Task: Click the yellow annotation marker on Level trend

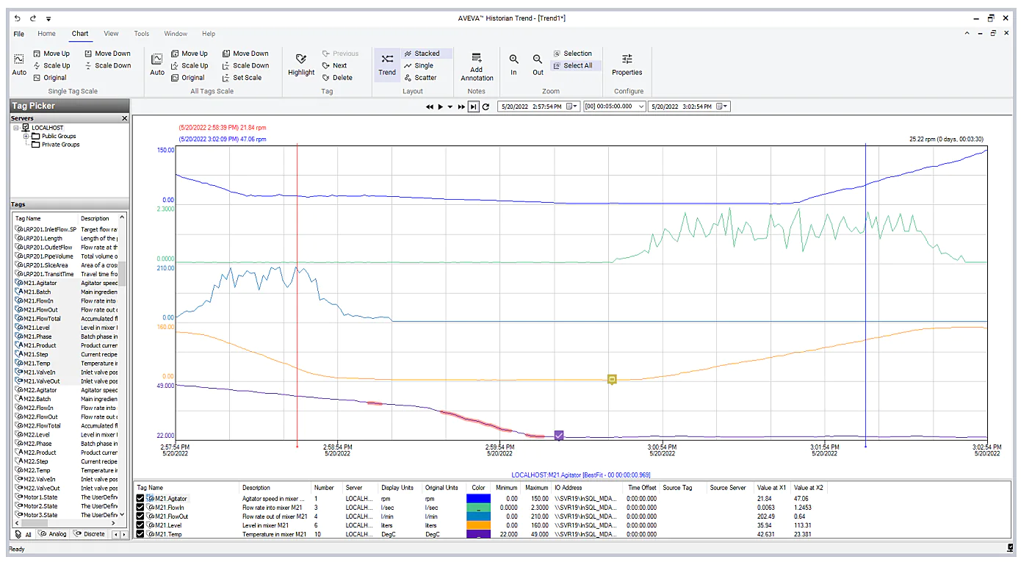Action: (x=612, y=379)
